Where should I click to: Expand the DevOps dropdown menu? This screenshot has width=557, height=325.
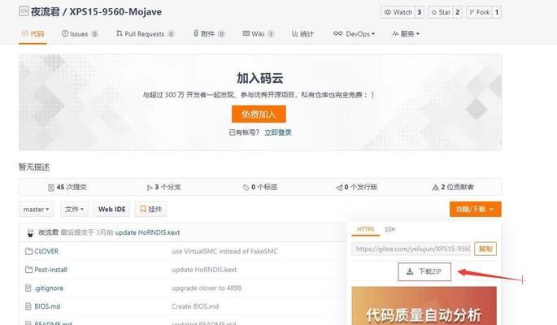(x=354, y=33)
